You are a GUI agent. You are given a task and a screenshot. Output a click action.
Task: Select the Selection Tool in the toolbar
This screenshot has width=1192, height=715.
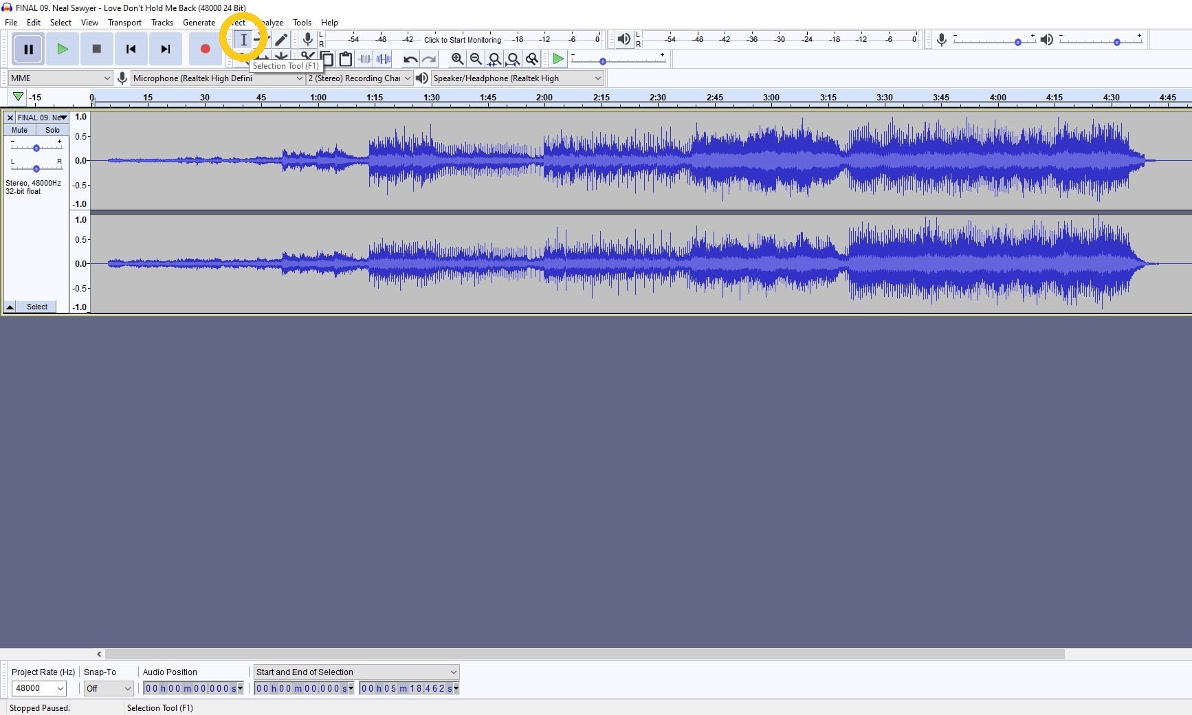pyautogui.click(x=243, y=40)
